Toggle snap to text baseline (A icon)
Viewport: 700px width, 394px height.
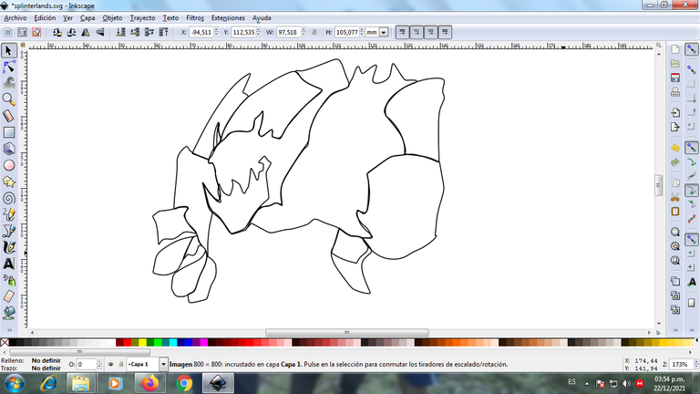[x=691, y=282]
